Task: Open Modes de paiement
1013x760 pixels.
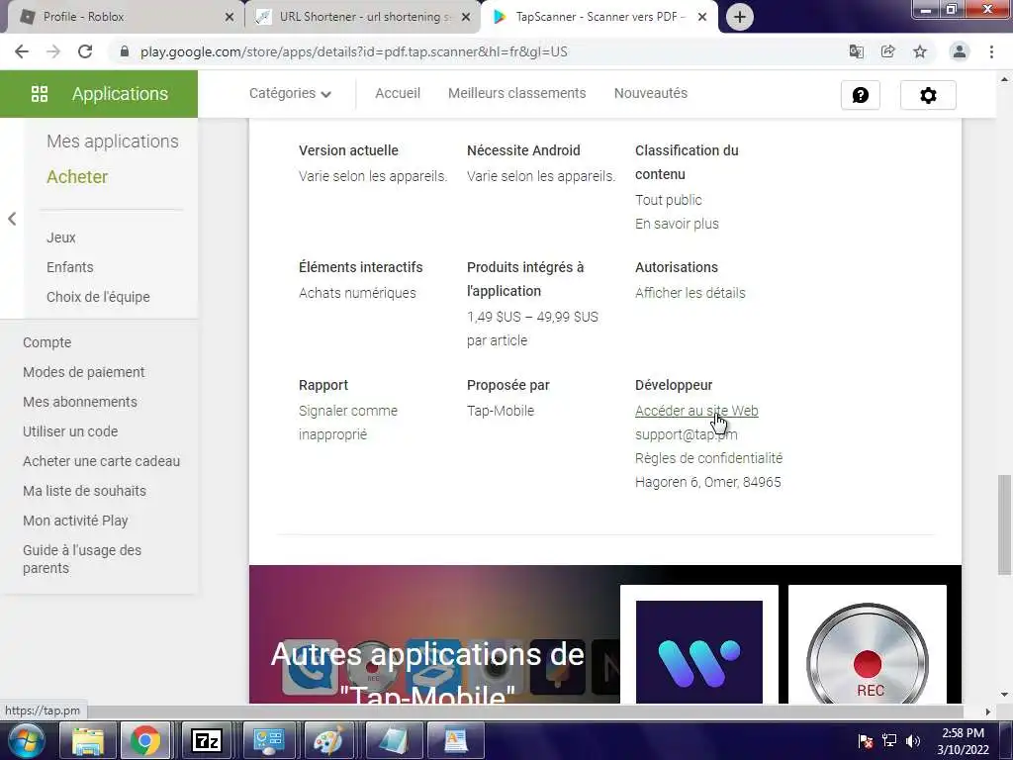Action: pos(83,372)
